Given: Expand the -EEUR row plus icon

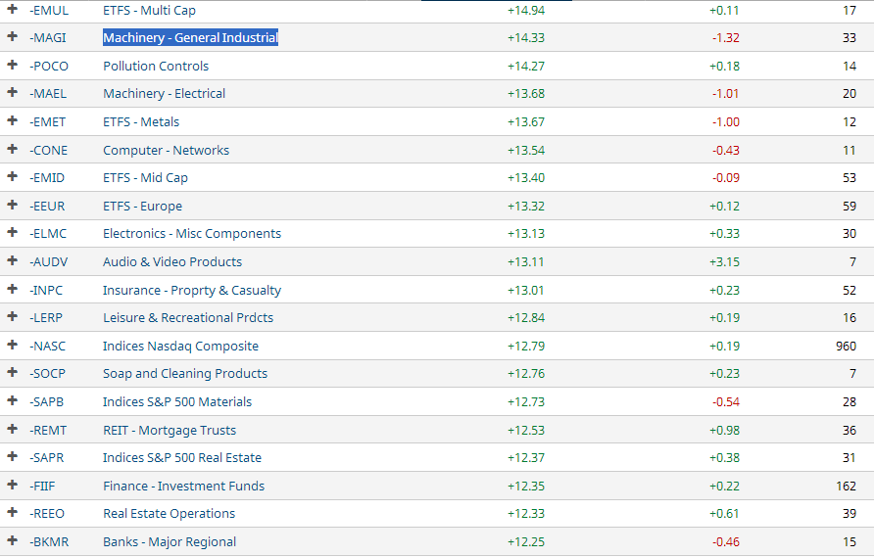Looking at the screenshot, I should point(12,205).
